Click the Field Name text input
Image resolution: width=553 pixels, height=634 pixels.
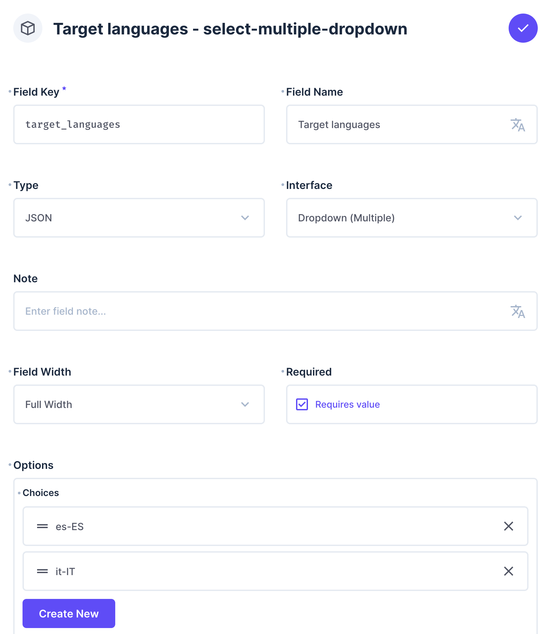click(x=412, y=124)
